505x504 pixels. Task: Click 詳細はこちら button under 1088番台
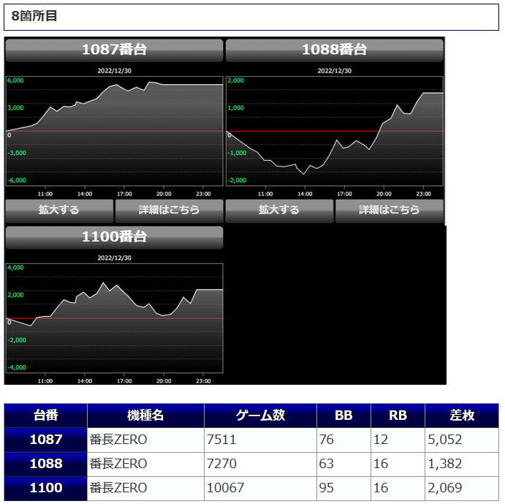coord(390,211)
